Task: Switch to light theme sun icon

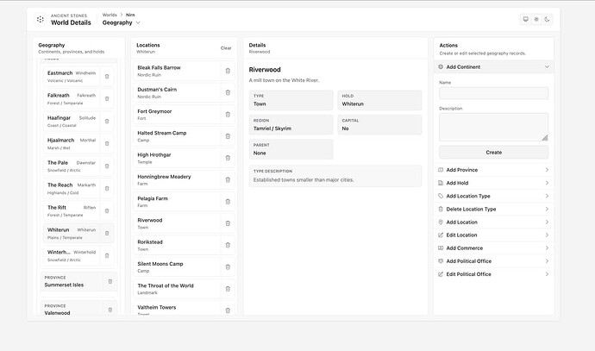Action: click(536, 19)
